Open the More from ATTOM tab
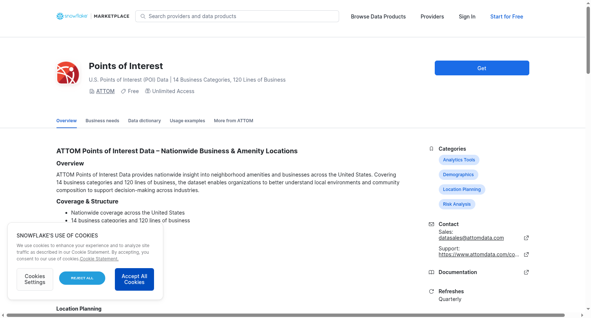 click(233, 121)
